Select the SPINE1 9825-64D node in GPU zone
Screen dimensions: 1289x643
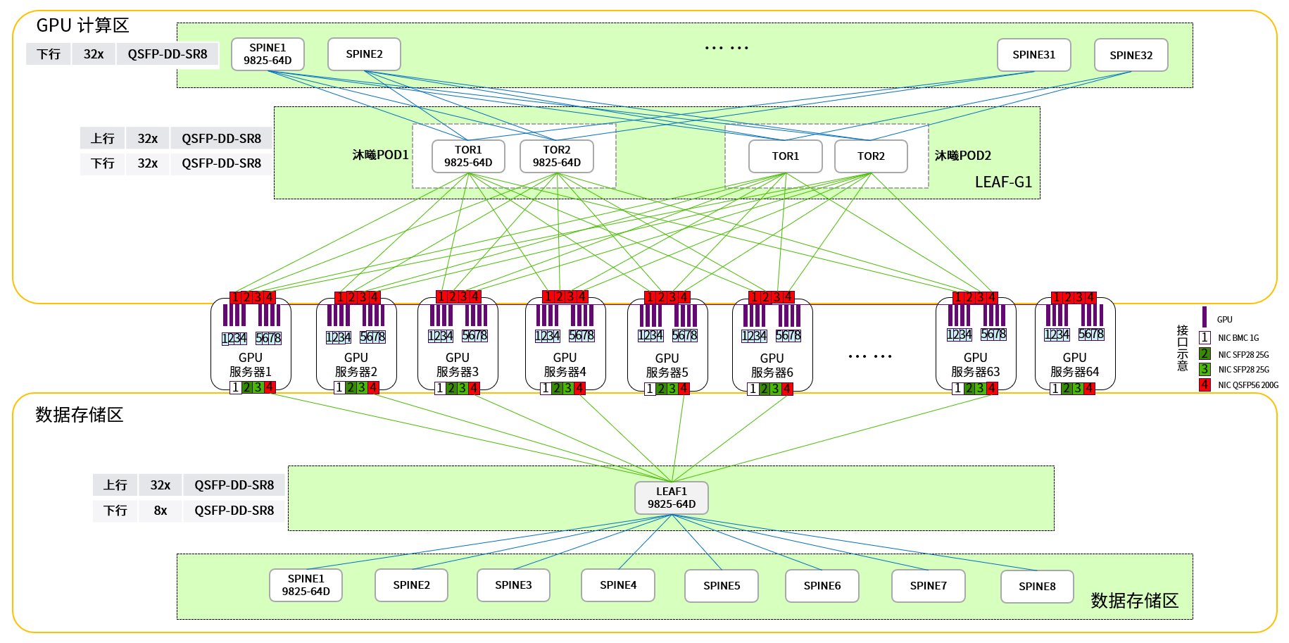[268, 54]
